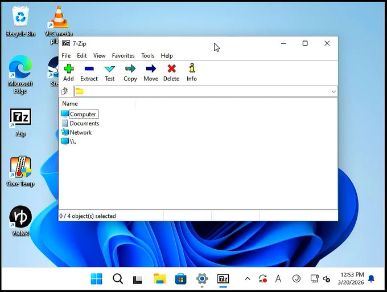Open the Windows Start menu
This screenshot has height=292, width=387.
click(96, 279)
